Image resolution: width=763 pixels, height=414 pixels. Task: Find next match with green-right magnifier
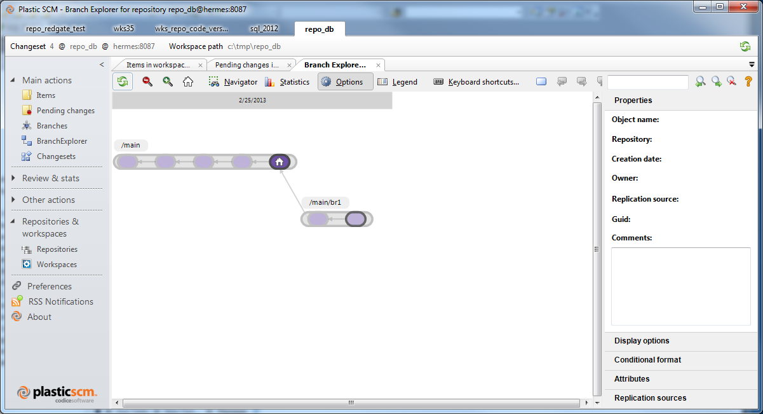click(716, 81)
